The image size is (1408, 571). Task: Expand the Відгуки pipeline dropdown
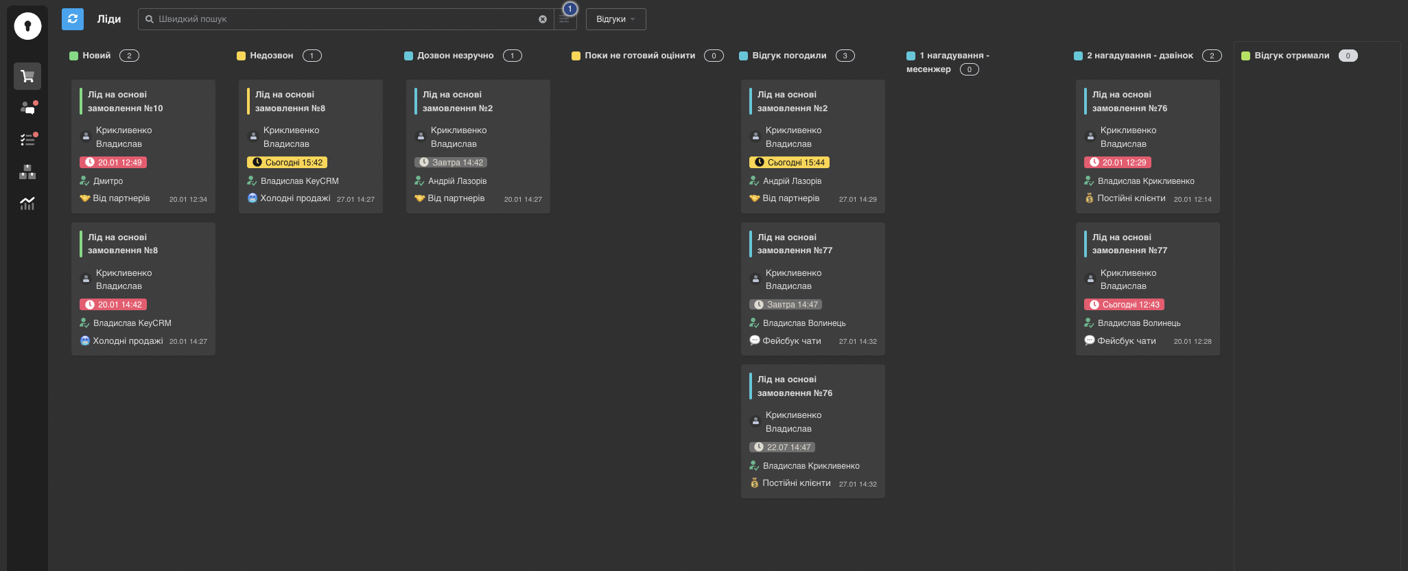tap(615, 19)
